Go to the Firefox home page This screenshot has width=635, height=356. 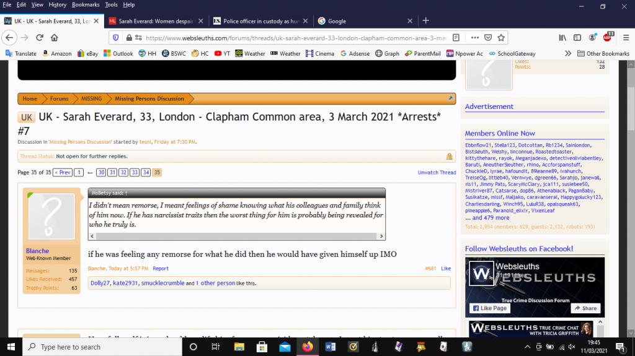click(55, 37)
